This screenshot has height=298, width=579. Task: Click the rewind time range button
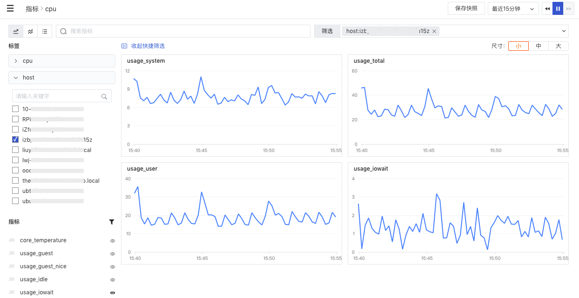point(547,8)
